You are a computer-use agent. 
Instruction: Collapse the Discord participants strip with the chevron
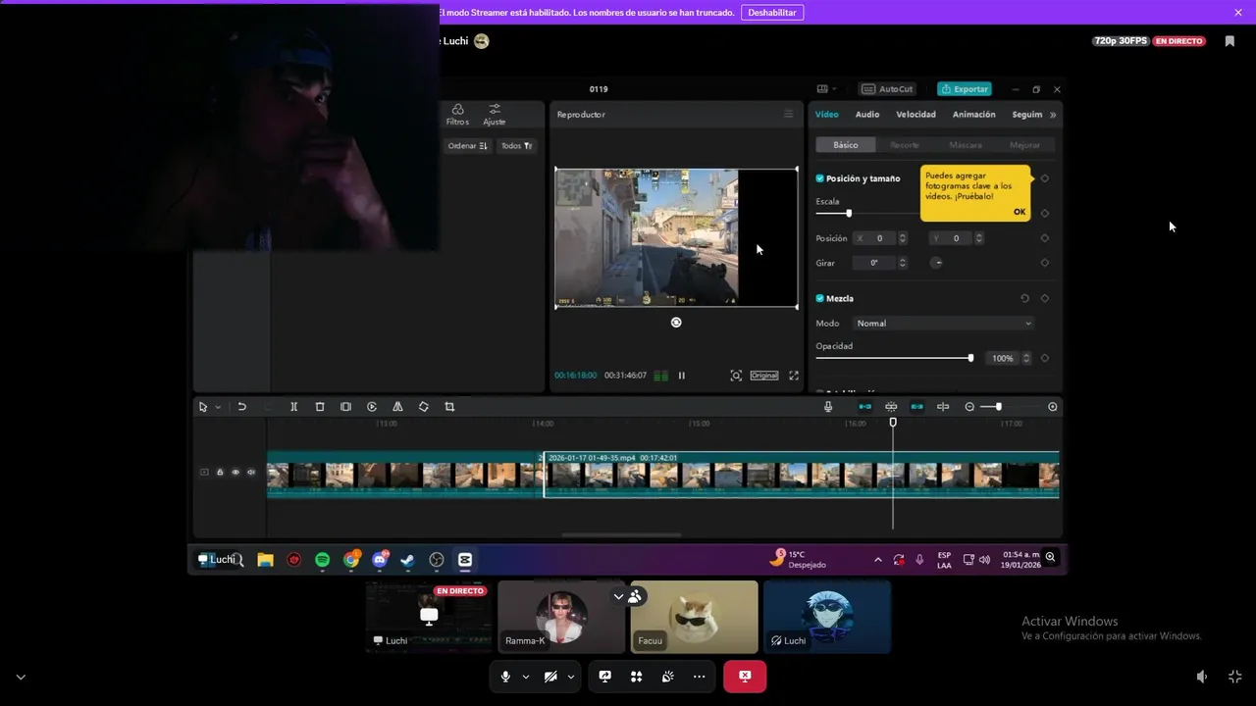click(x=618, y=596)
